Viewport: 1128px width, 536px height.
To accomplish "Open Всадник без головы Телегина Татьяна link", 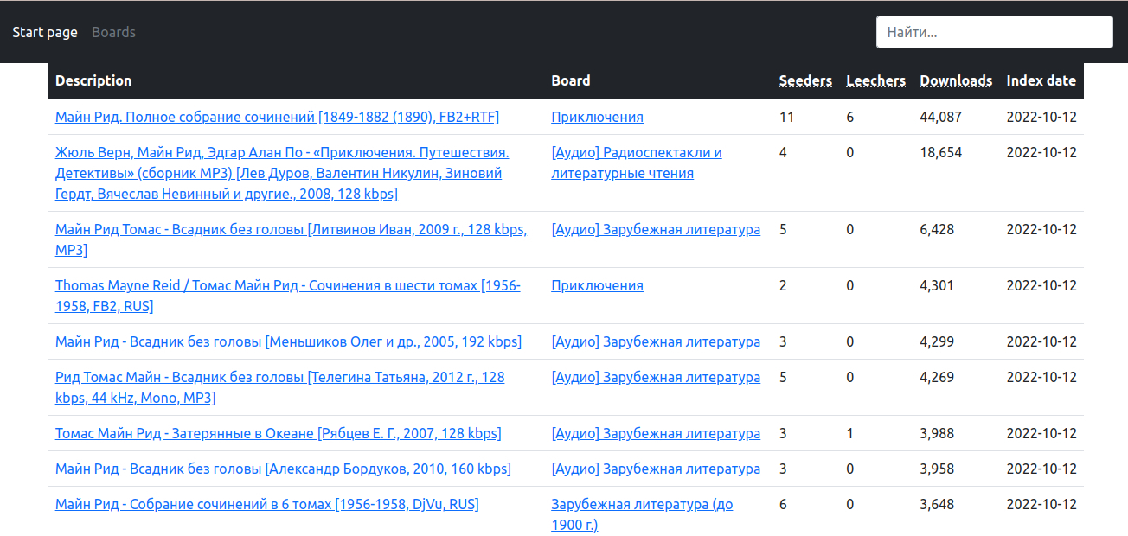I will pos(280,387).
